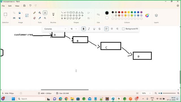Screen dimensions: 181x102
Task: Align text to the centre
Action: click(x=112, y=29)
